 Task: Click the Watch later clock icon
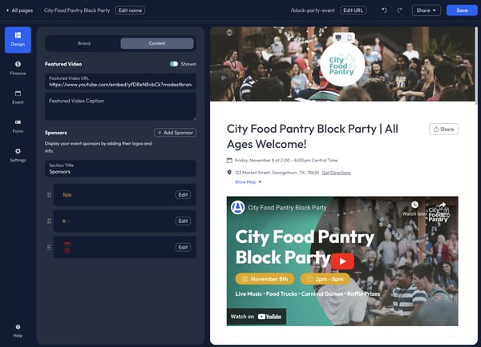pyautogui.click(x=414, y=205)
